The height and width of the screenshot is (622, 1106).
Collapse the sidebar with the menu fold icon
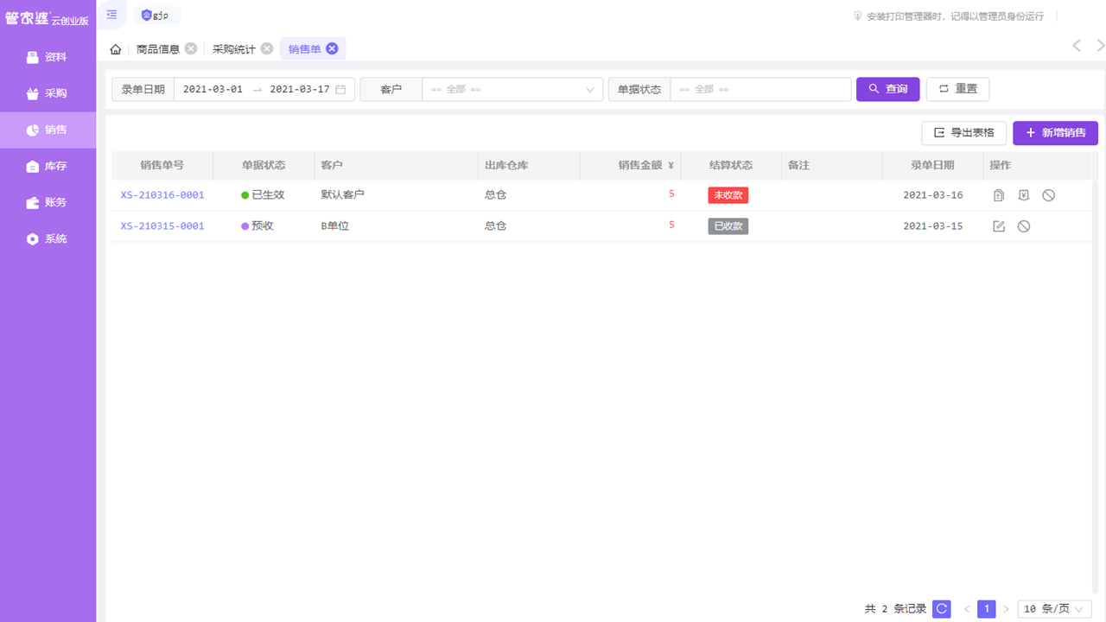point(111,15)
